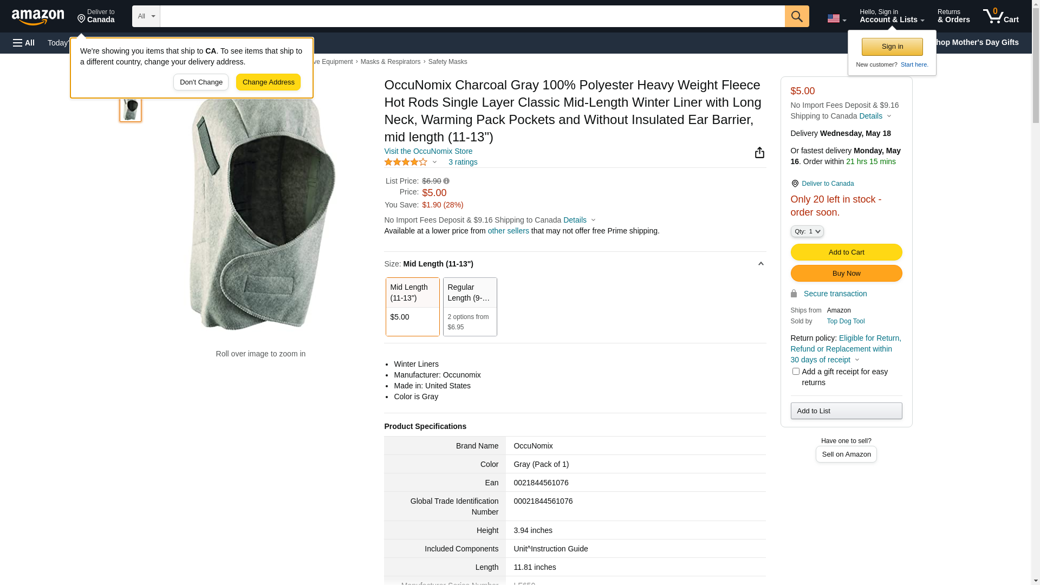Collapse the Size section chevron
The width and height of the screenshot is (1040, 585).
(760, 264)
